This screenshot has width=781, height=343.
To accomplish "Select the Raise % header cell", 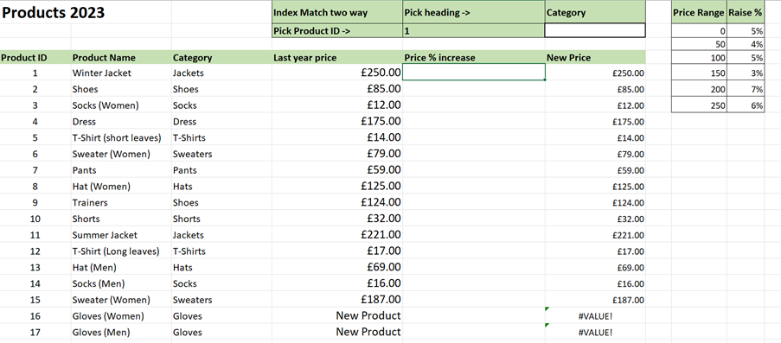I will coord(746,12).
